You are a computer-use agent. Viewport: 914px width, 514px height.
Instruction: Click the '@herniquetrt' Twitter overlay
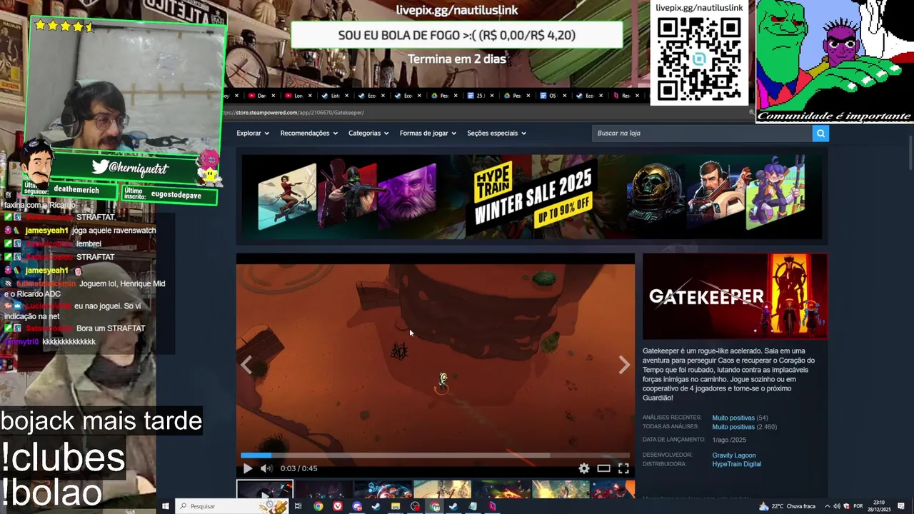(130, 167)
